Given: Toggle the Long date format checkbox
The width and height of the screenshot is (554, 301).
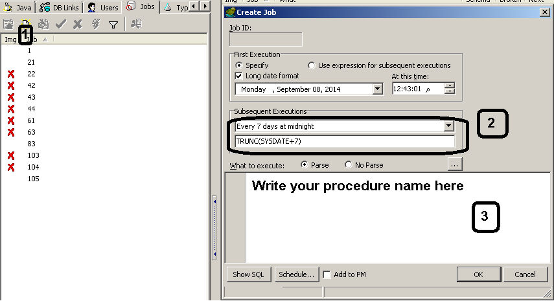Looking at the screenshot, I should pyautogui.click(x=239, y=76).
